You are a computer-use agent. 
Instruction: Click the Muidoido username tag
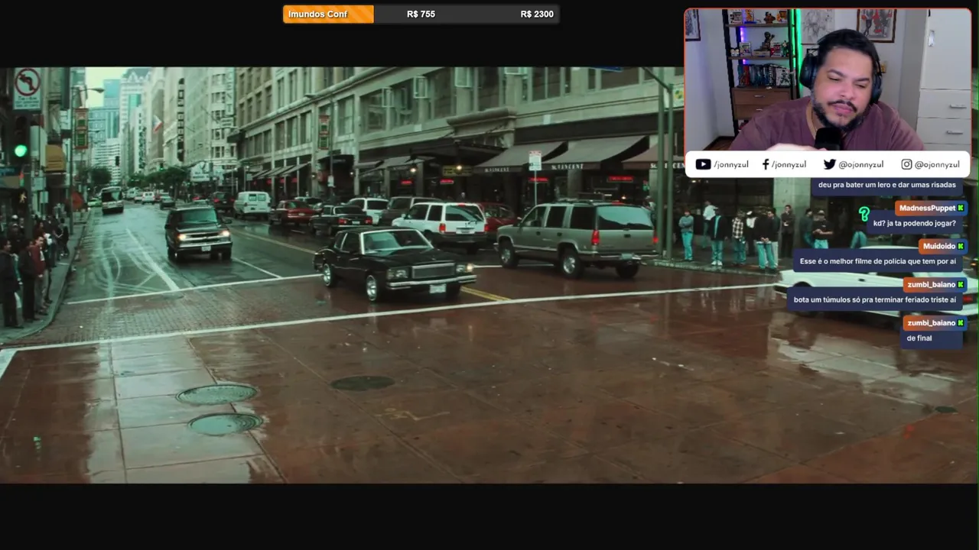(x=943, y=246)
